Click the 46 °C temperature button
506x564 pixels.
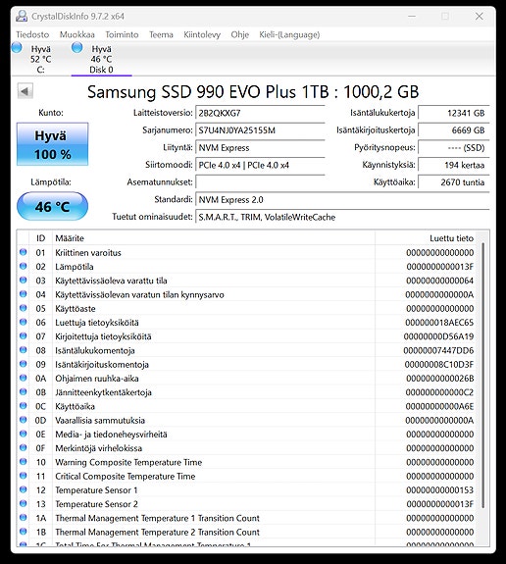pyautogui.click(x=53, y=206)
